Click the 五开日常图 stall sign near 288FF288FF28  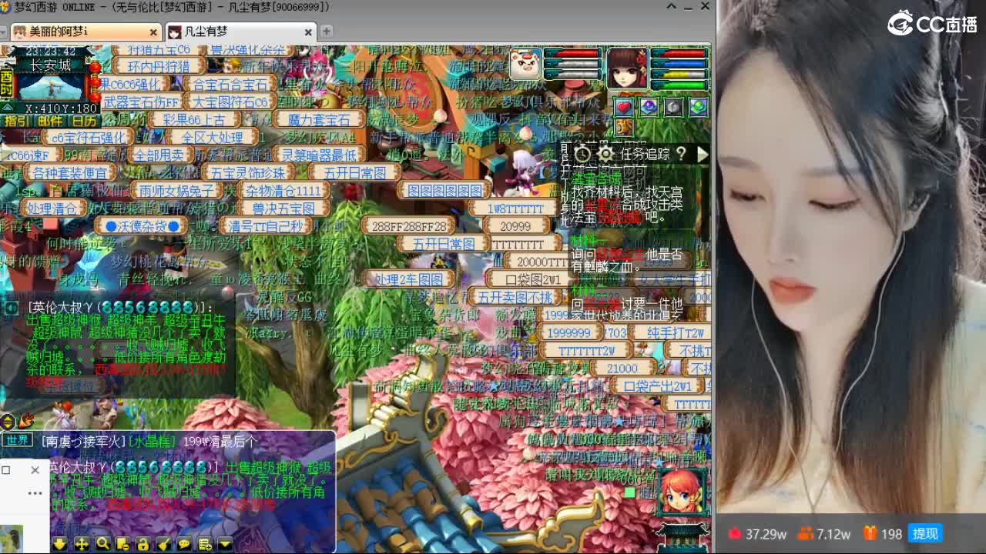444,244
